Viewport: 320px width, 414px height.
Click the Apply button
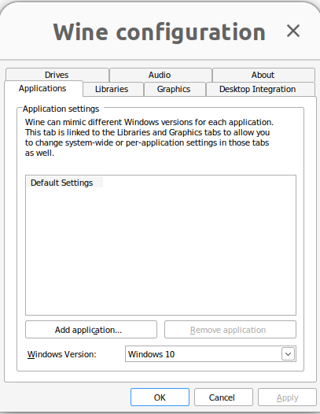tap(287, 397)
